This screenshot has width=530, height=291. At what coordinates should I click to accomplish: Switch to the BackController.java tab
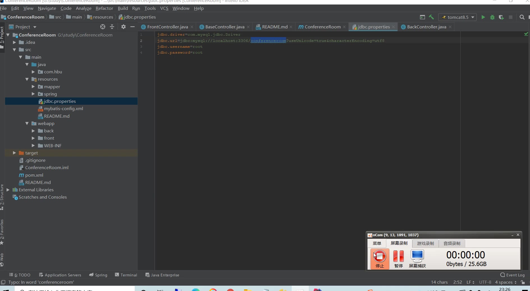[x=426, y=27]
